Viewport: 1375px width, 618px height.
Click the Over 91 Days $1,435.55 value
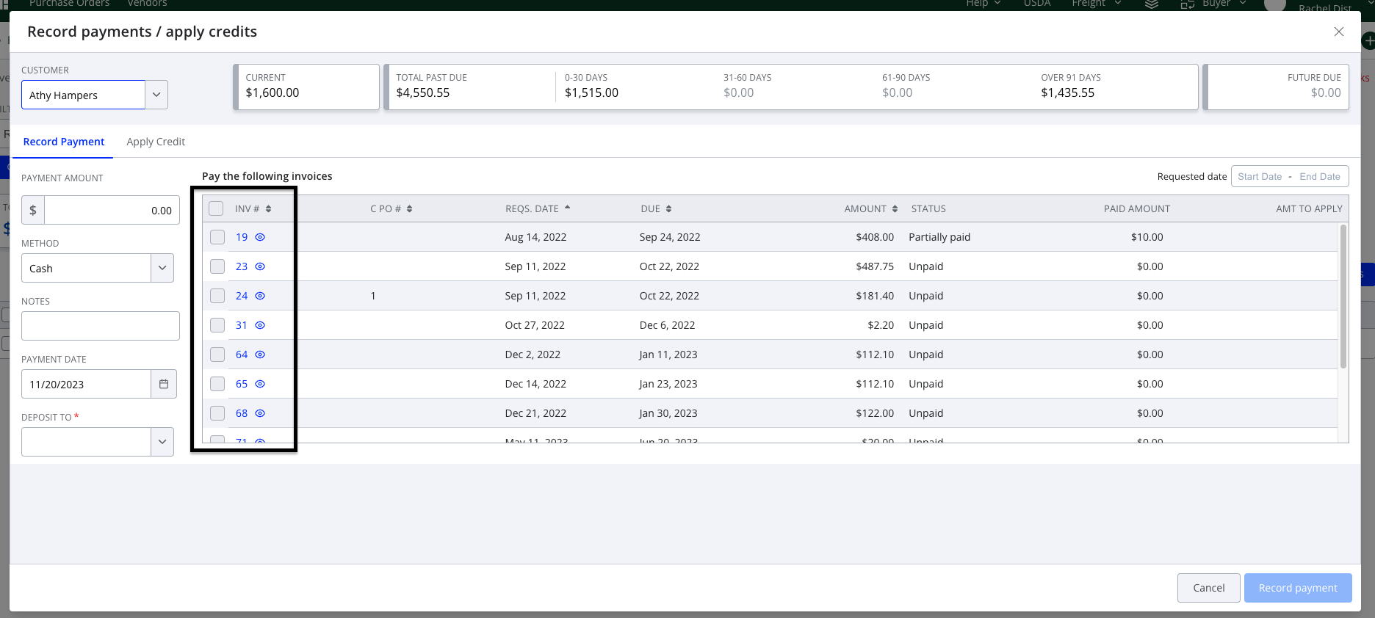pyautogui.click(x=1068, y=92)
